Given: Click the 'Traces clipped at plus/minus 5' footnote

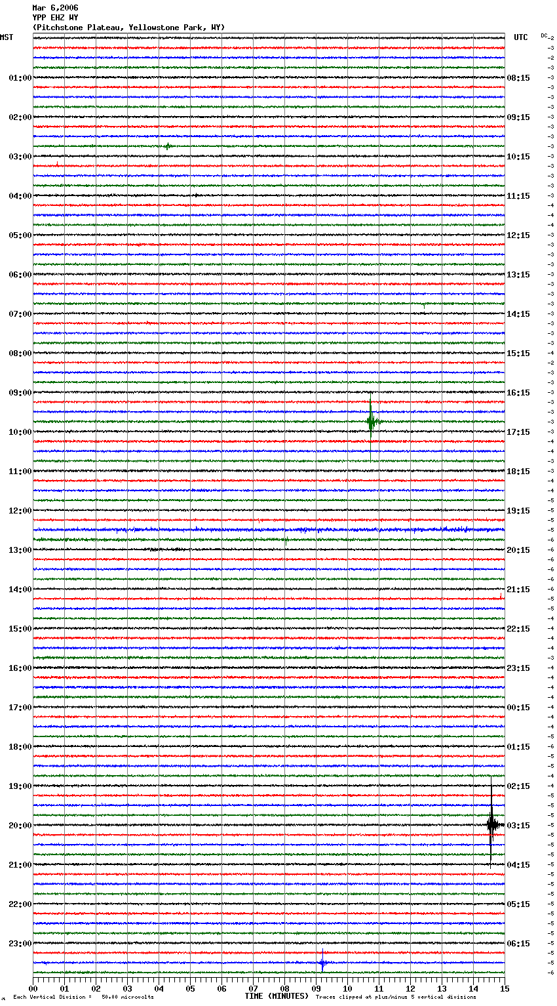Looking at the screenshot, I should [396, 997].
